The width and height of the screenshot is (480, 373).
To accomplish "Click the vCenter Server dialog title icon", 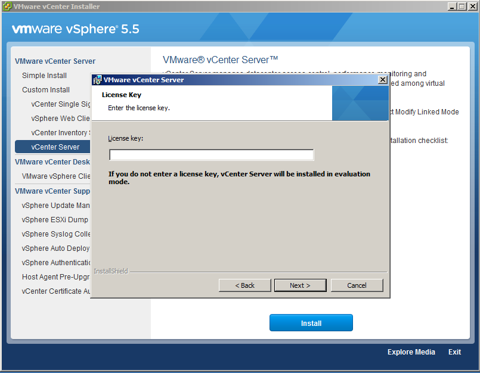I will coord(97,80).
